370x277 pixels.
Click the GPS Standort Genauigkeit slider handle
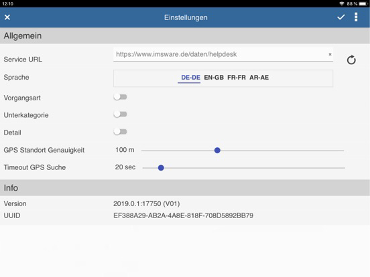pos(217,151)
